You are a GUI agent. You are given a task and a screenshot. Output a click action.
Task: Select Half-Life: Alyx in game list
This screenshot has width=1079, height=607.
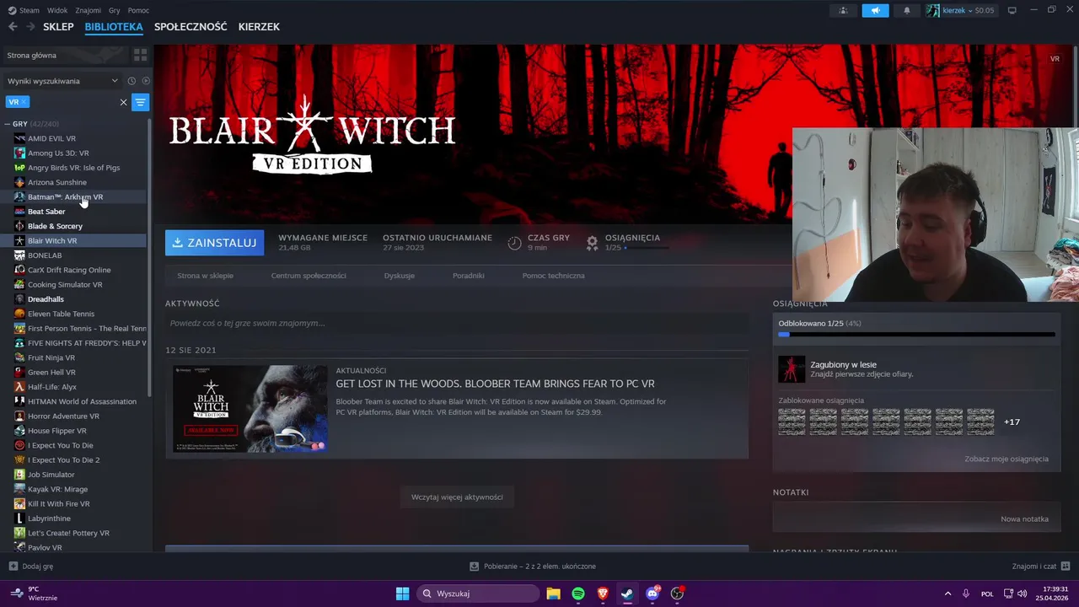click(74, 387)
